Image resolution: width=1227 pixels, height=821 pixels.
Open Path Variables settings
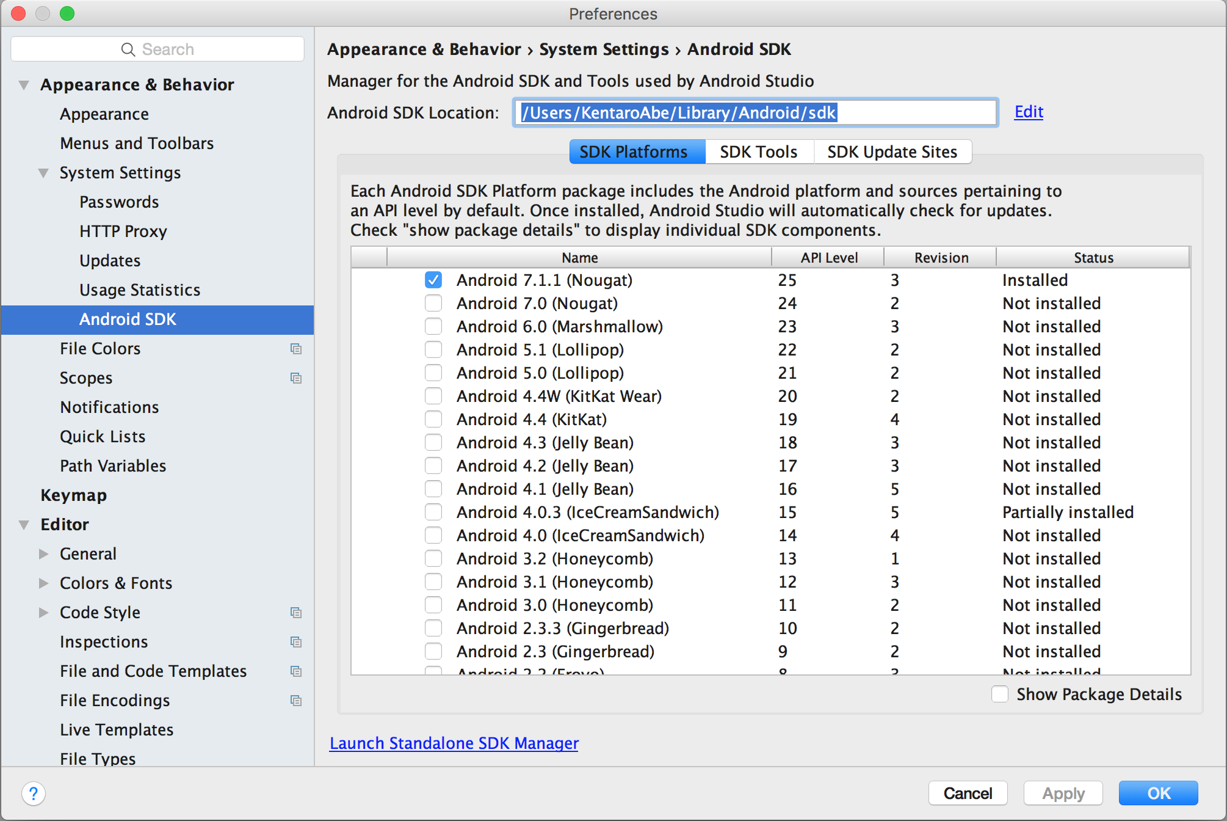[113, 466]
